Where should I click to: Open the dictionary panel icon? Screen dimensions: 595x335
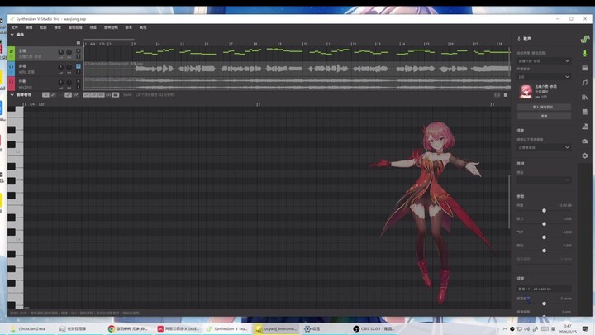click(x=585, y=112)
